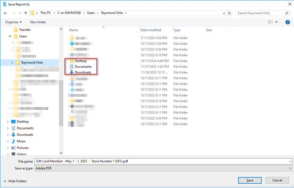
Task: Click the Save button
Action: (x=250, y=180)
